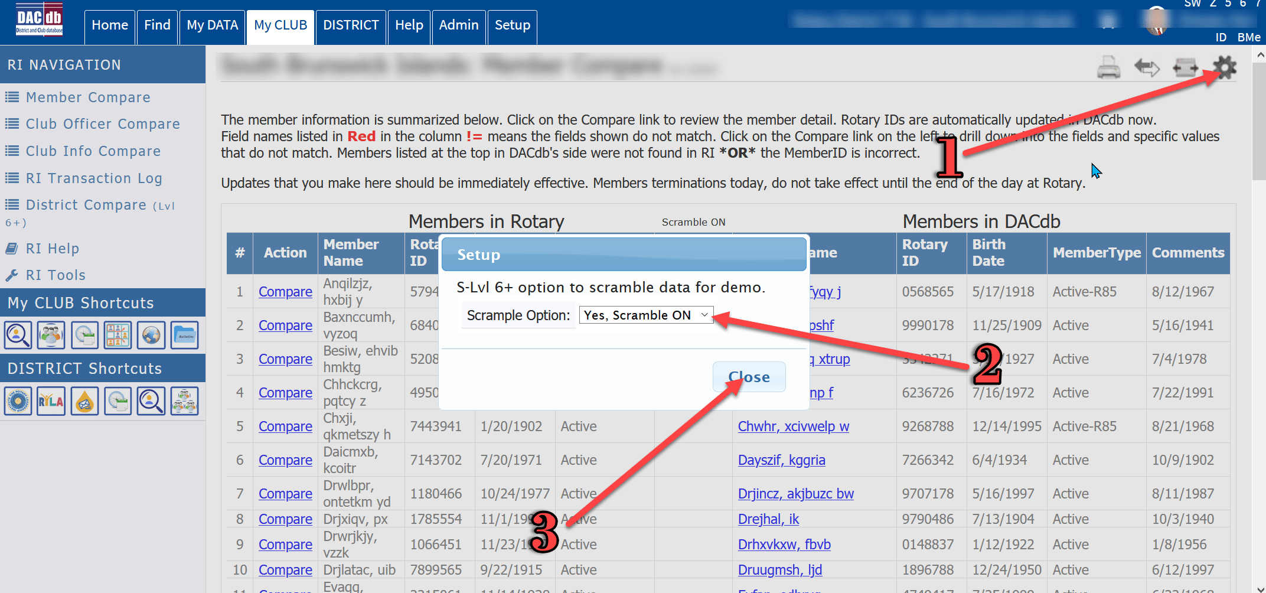Screen dimensions: 1266x593
Task: Switch to the My CLUB tab
Action: 280,27
